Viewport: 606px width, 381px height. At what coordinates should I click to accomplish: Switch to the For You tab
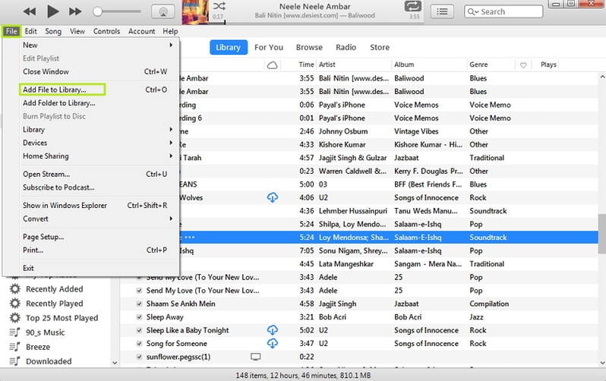269,47
